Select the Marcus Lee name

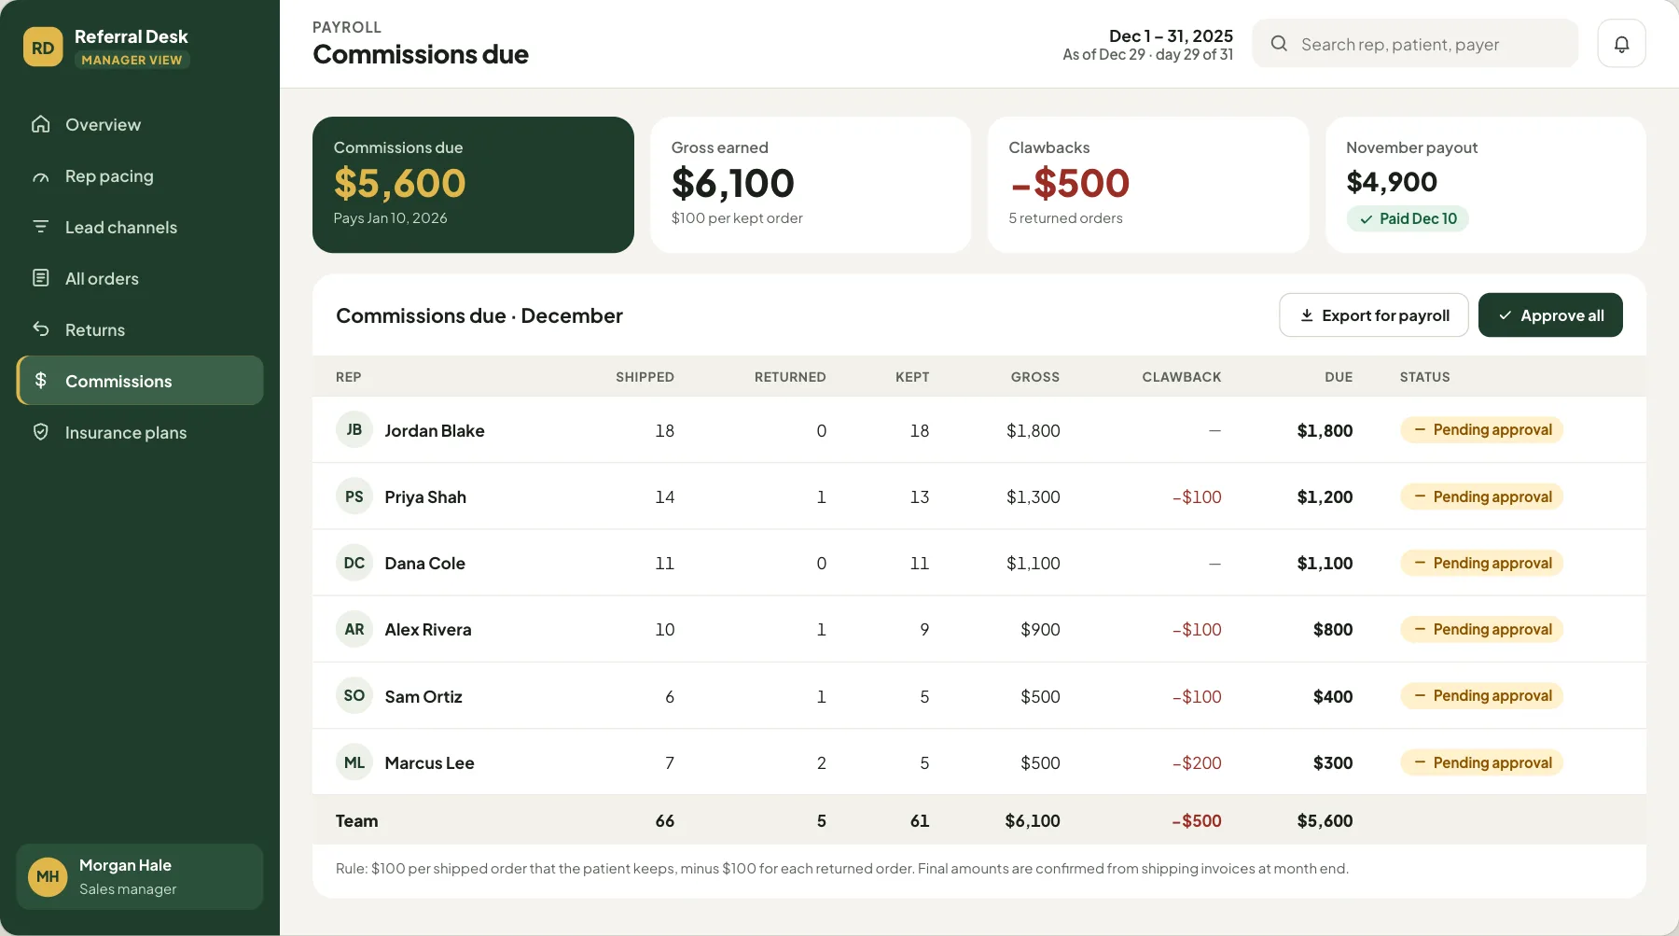pos(430,762)
